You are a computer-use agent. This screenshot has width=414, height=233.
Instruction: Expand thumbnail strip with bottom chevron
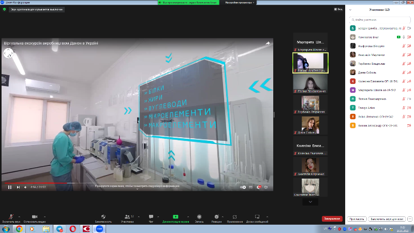[x=310, y=202]
